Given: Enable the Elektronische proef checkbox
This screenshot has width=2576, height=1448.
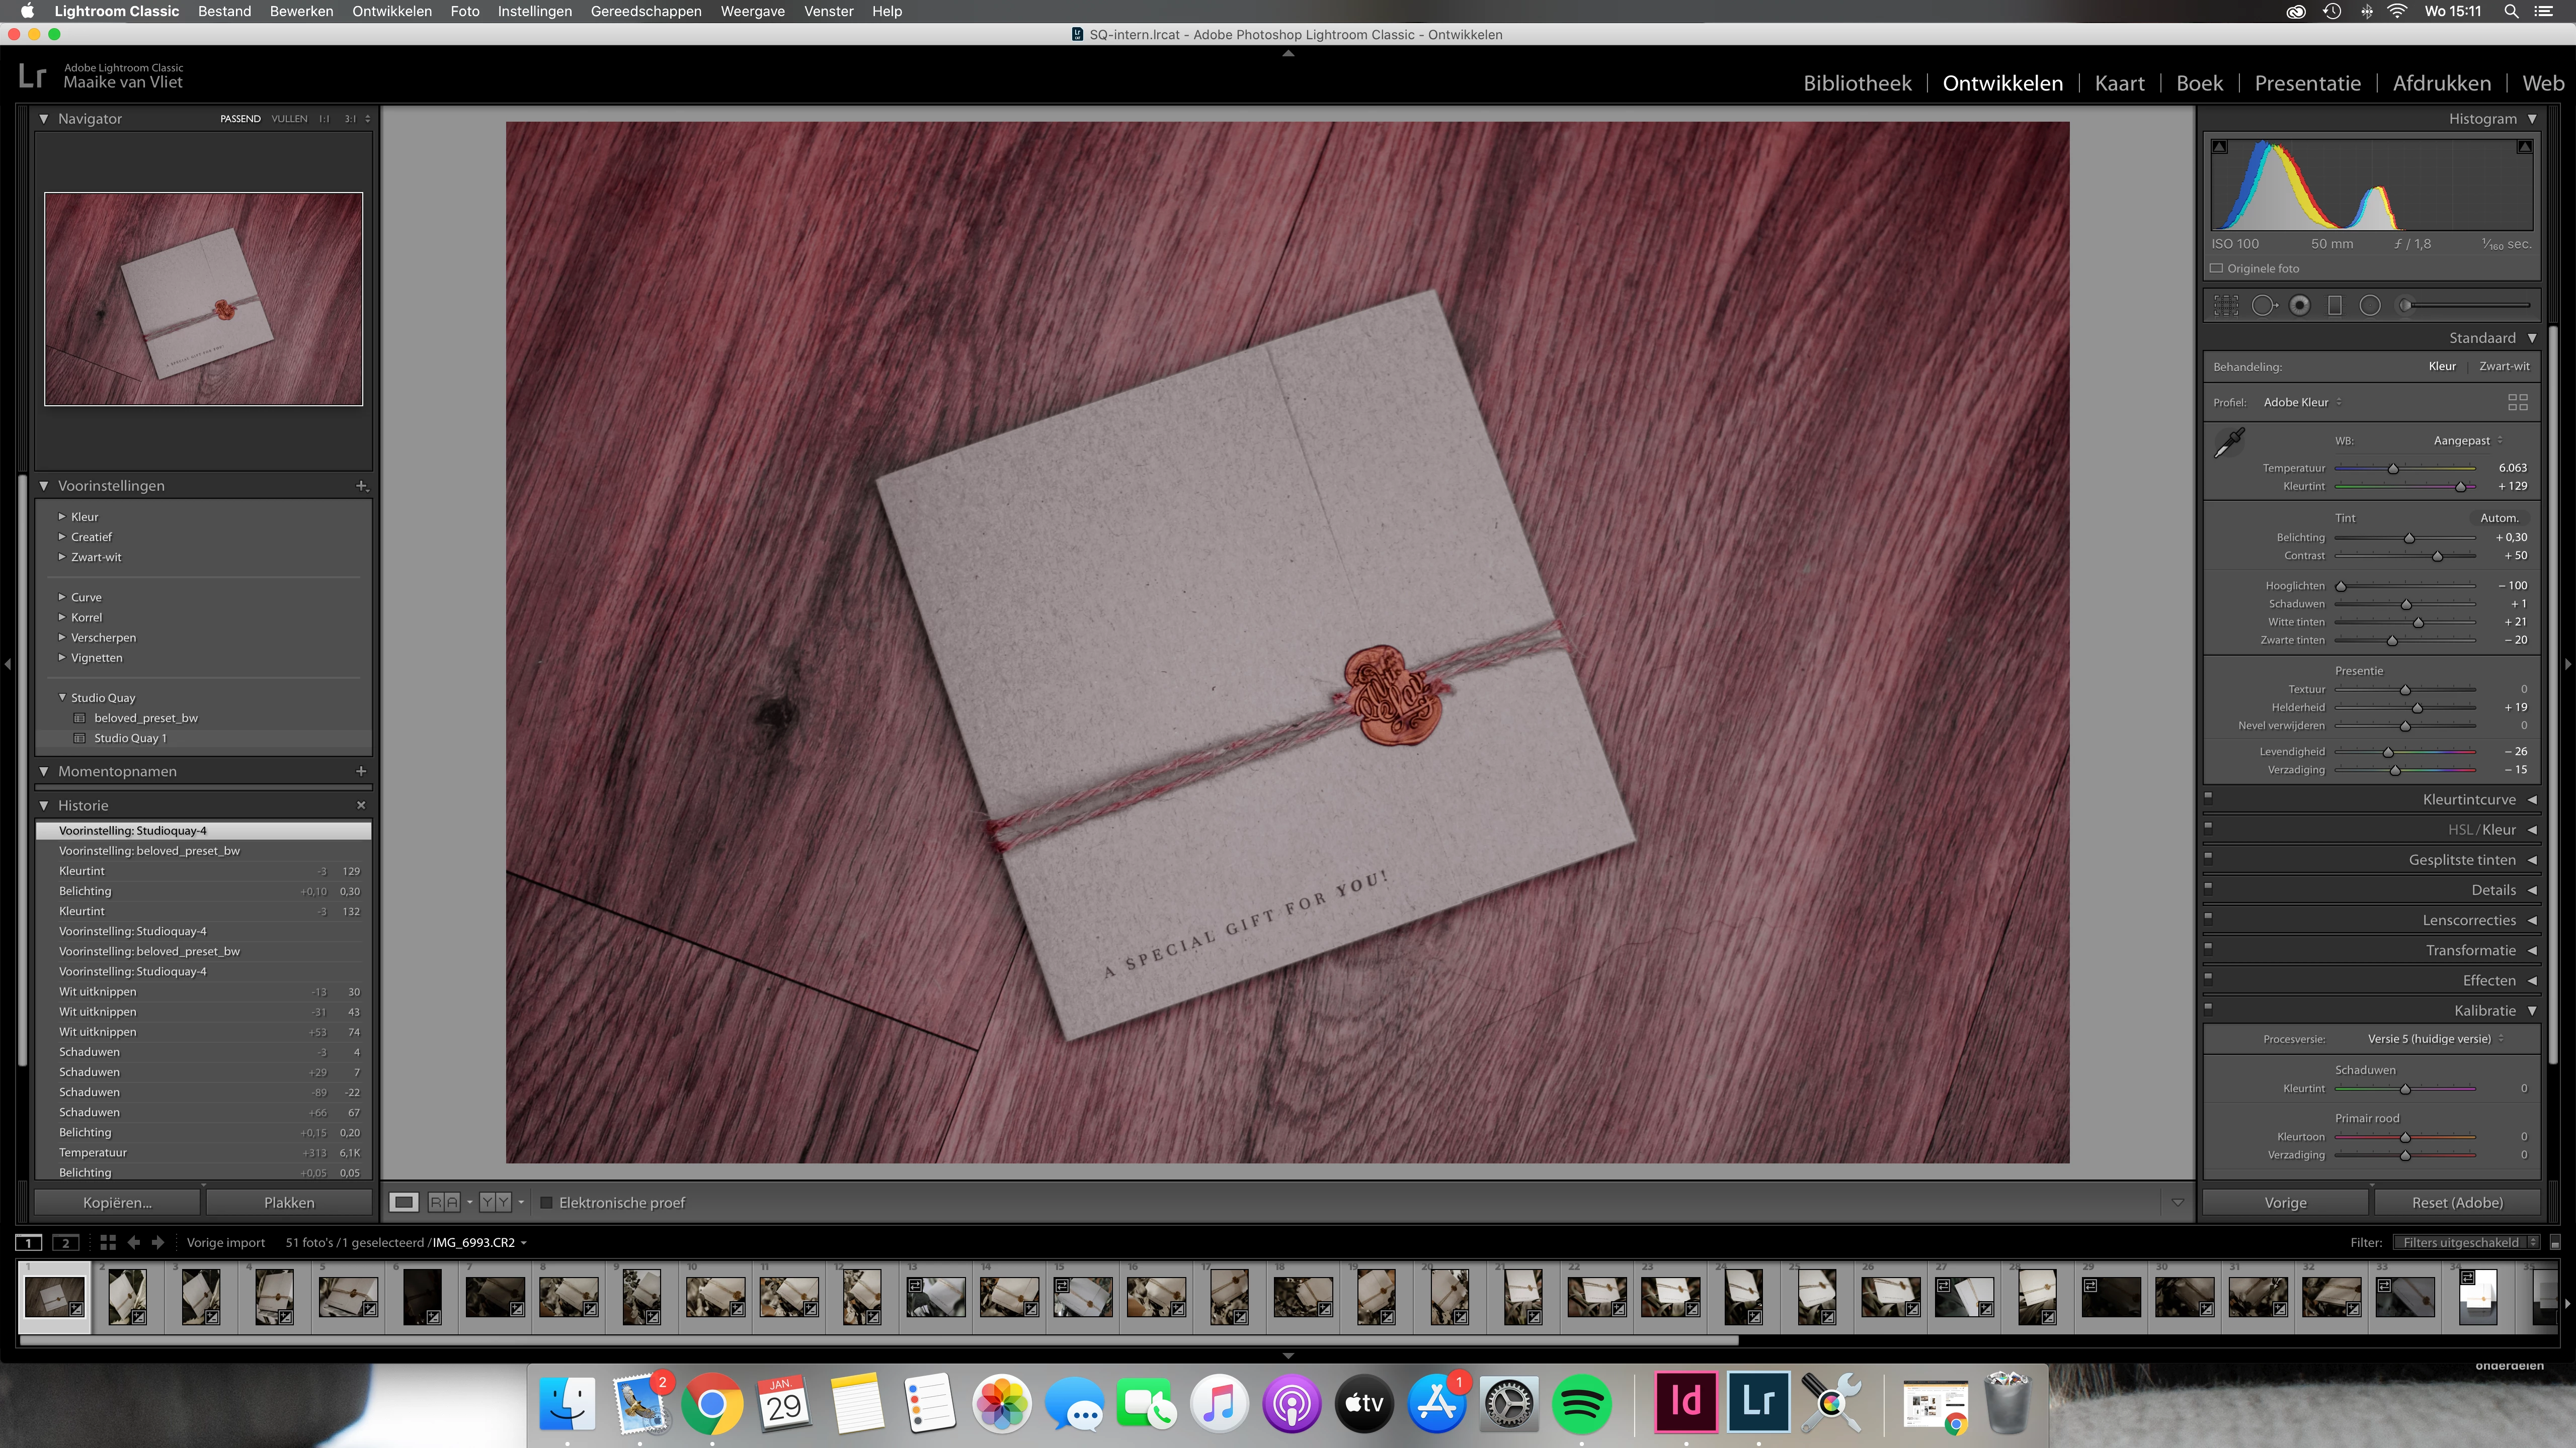Looking at the screenshot, I should pos(547,1202).
